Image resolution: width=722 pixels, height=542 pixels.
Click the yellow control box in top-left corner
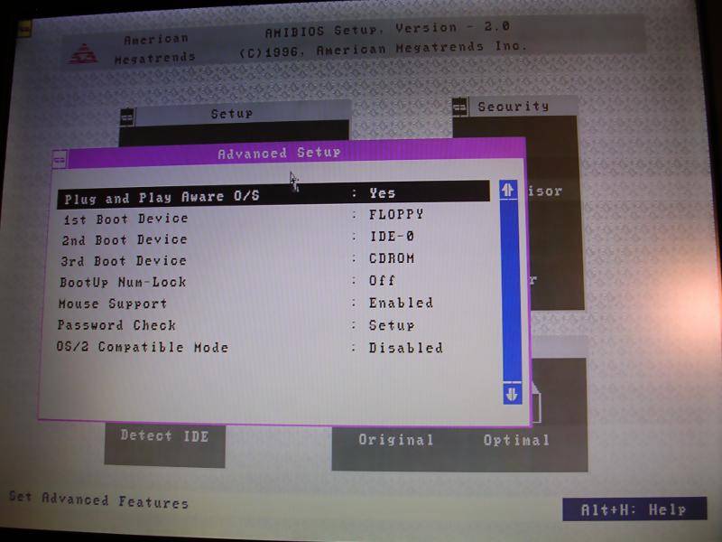(24, 29)
